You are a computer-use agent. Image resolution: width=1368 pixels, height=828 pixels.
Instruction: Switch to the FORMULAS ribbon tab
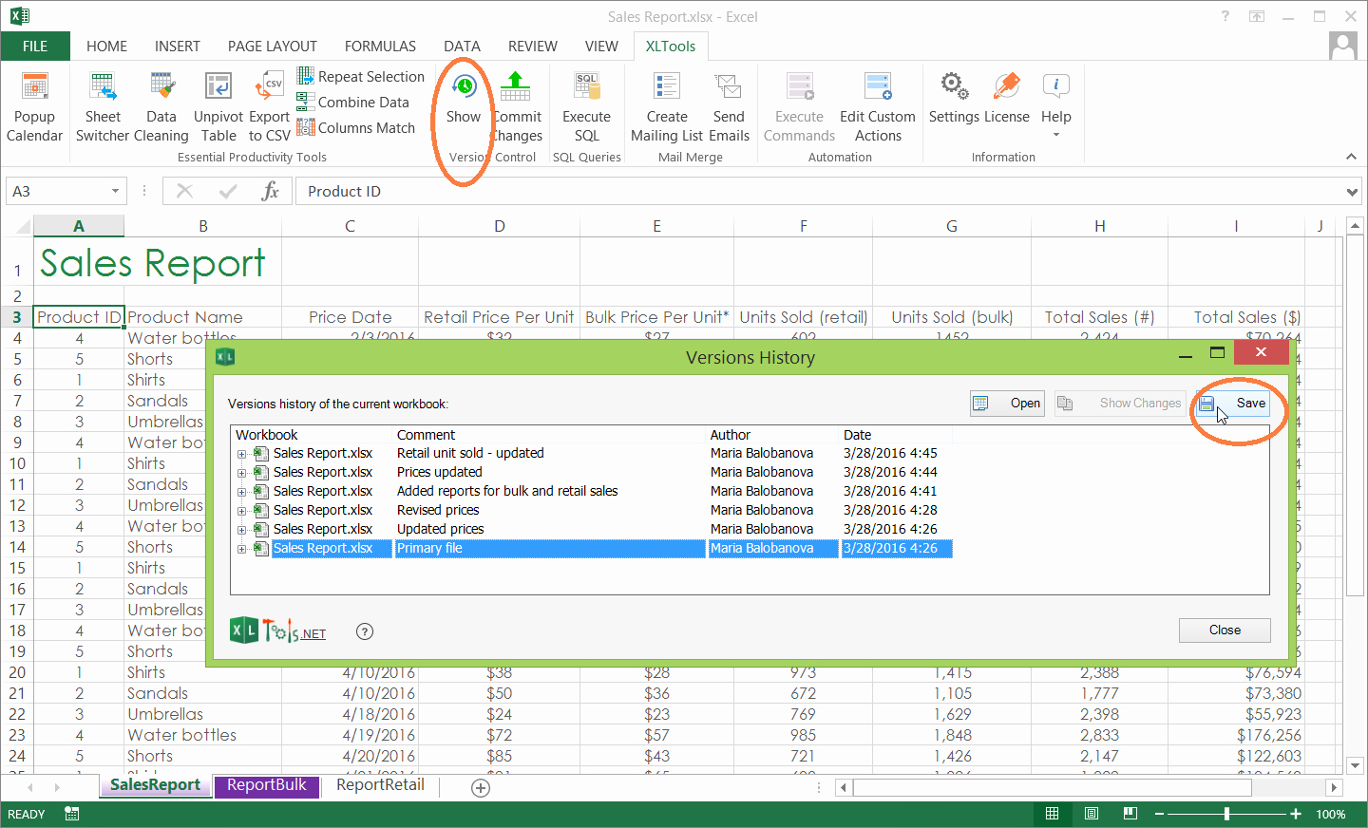coord(380,46)
